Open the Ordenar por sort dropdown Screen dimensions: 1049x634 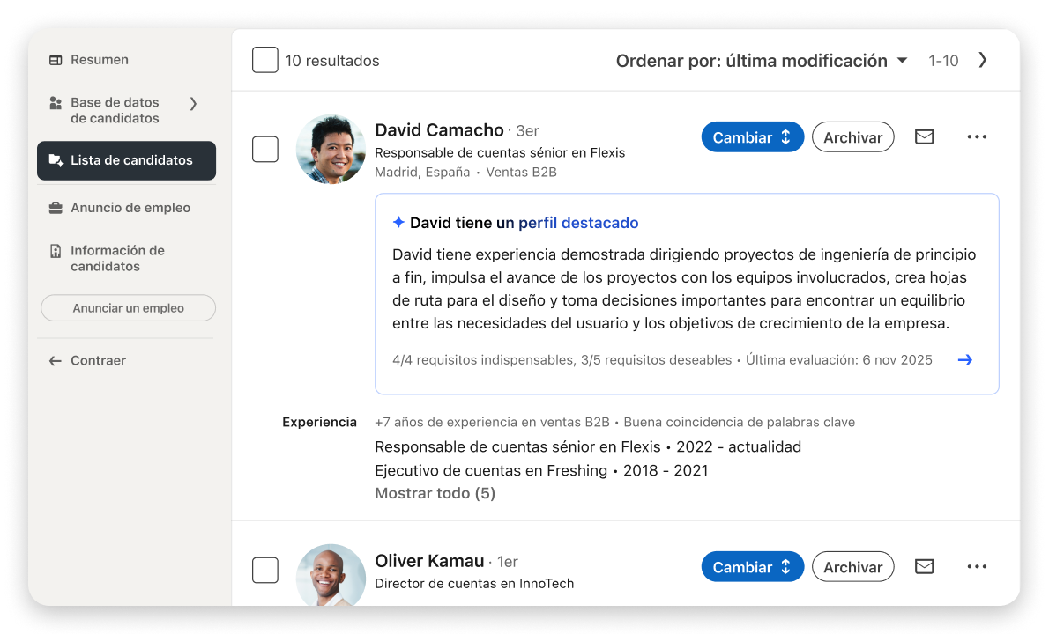tap(762, 61)
